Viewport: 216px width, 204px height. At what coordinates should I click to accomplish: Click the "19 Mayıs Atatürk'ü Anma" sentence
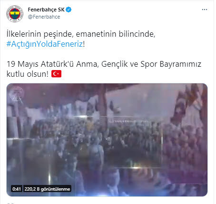pos(52,64)
